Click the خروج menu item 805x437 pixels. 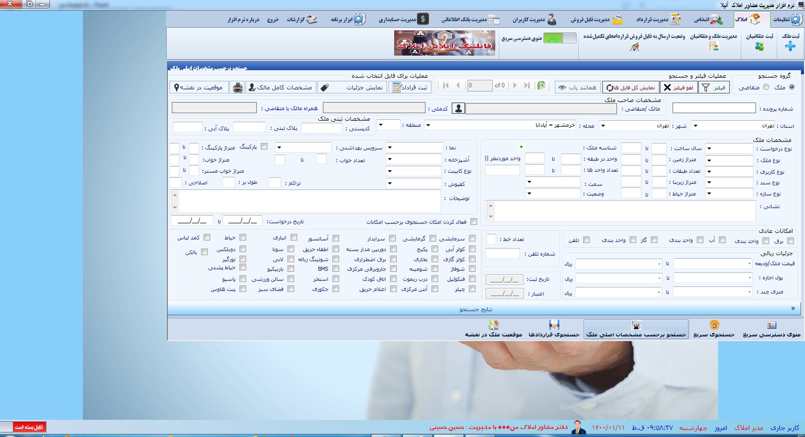point(273,20)
